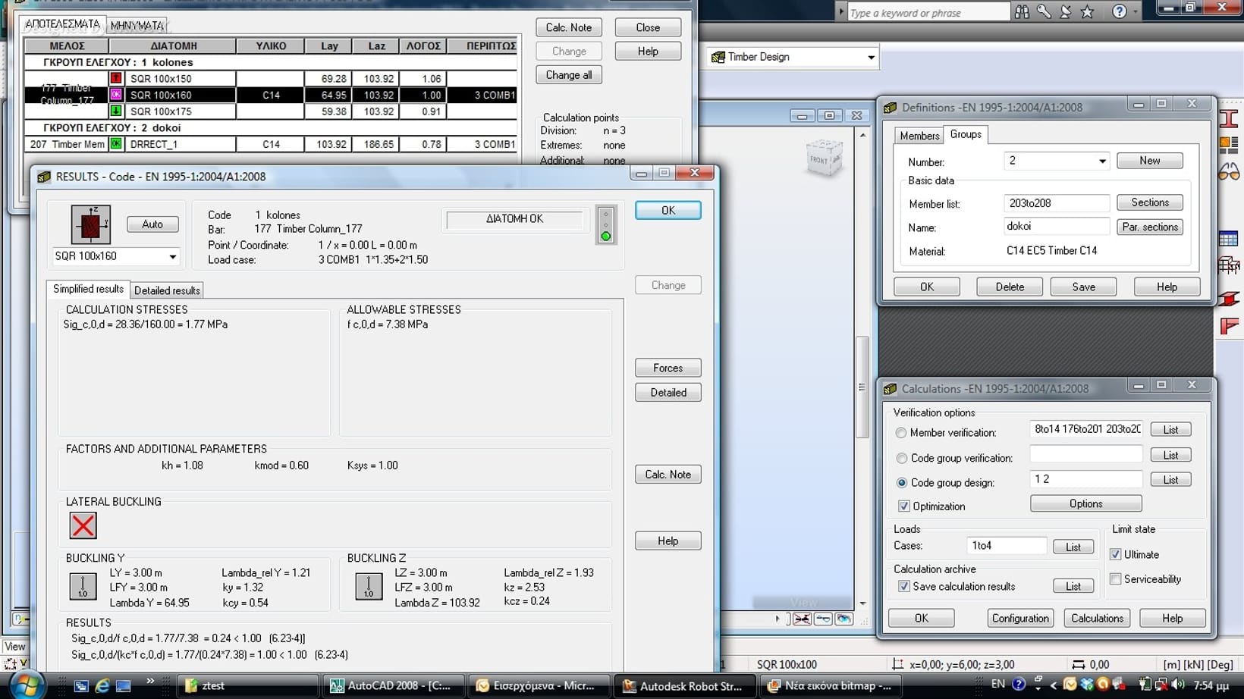This screenshot has width=1244, height=699.
Task: Expand the SQR 100x160 section dropdown
Action: click(172, 257)
